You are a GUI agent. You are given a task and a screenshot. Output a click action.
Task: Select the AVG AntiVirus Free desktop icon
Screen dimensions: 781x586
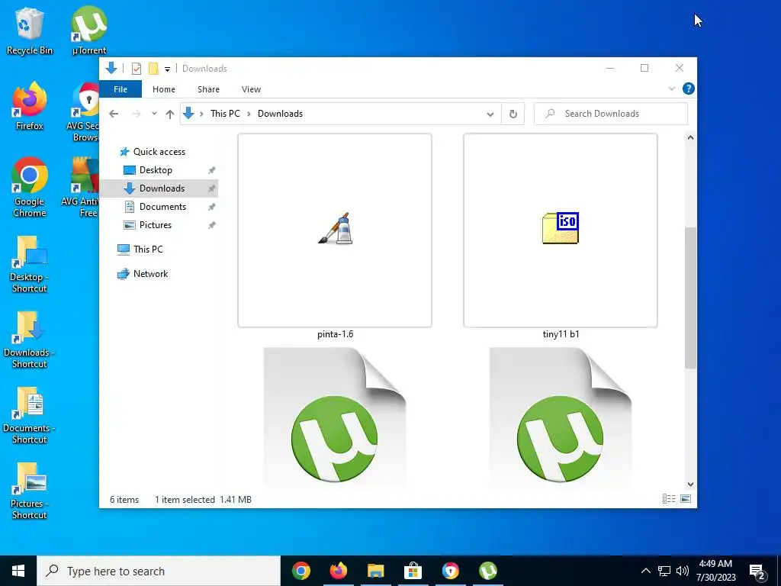[x=82, y=187]
